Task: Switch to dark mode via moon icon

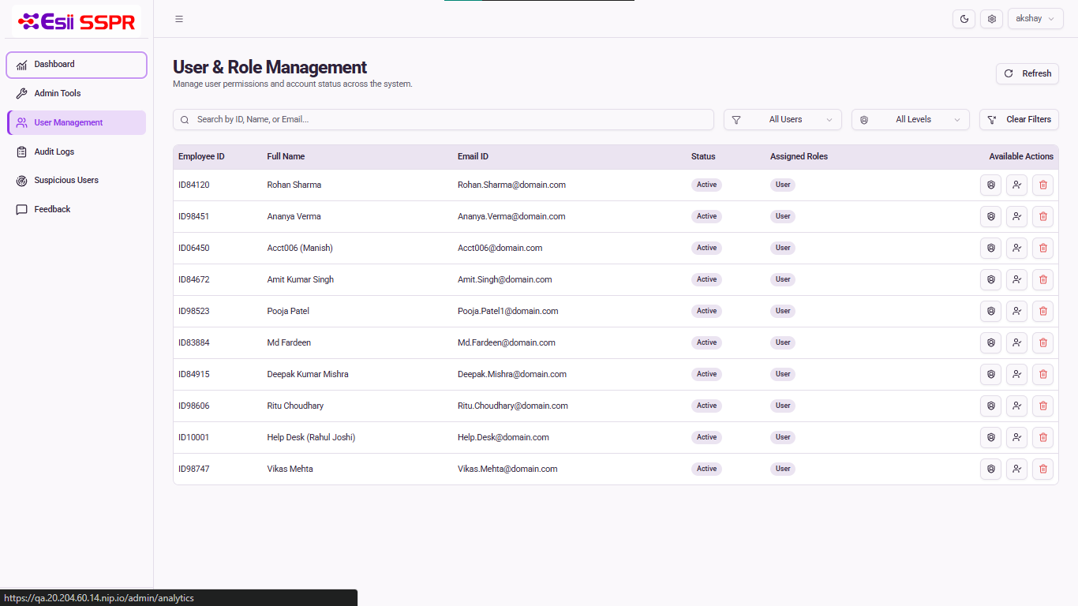Action: pyautogui.click(x=964, y=19)
